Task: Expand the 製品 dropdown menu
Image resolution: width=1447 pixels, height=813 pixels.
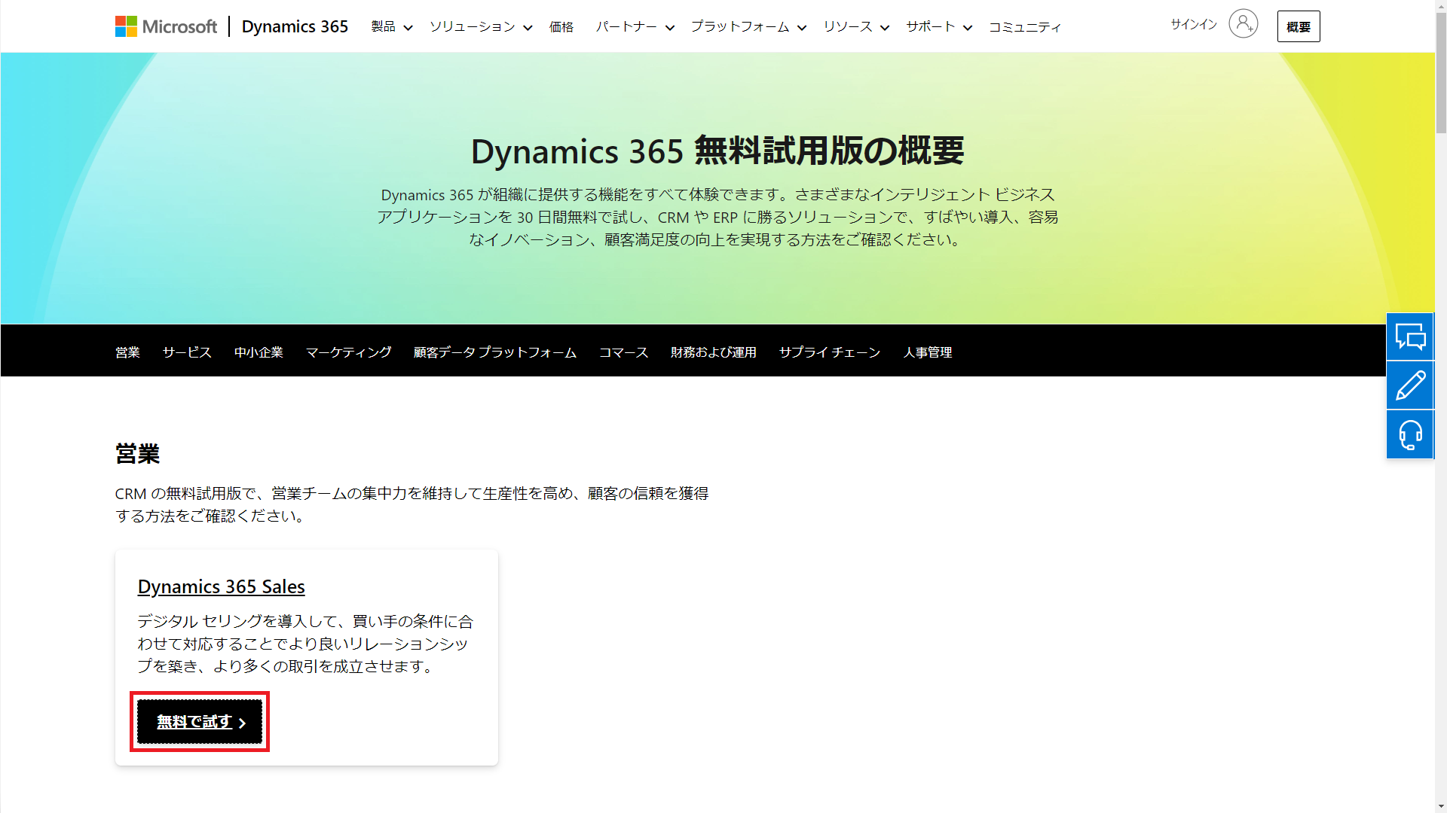Action: pos(392,27)
